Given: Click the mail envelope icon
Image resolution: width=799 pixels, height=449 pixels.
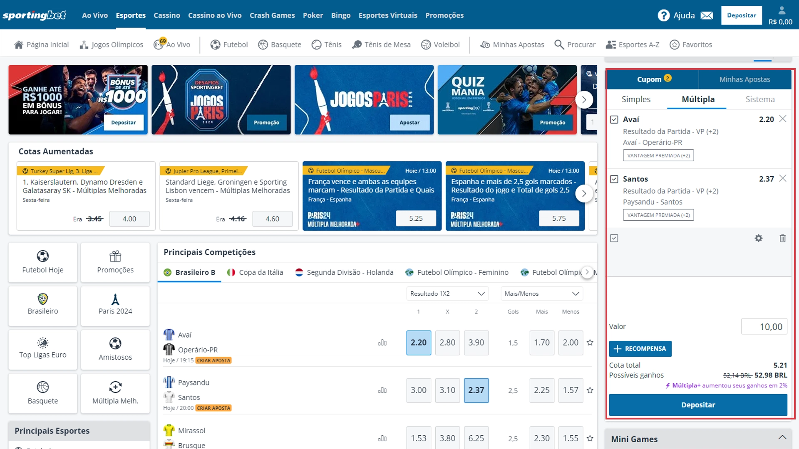Looking at the screenshot, I should click(x=707, y=15).
